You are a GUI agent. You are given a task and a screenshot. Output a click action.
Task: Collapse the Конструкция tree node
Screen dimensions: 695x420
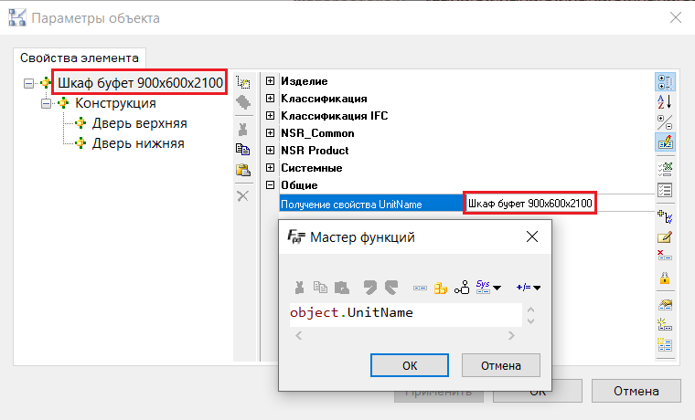[46, 103]
